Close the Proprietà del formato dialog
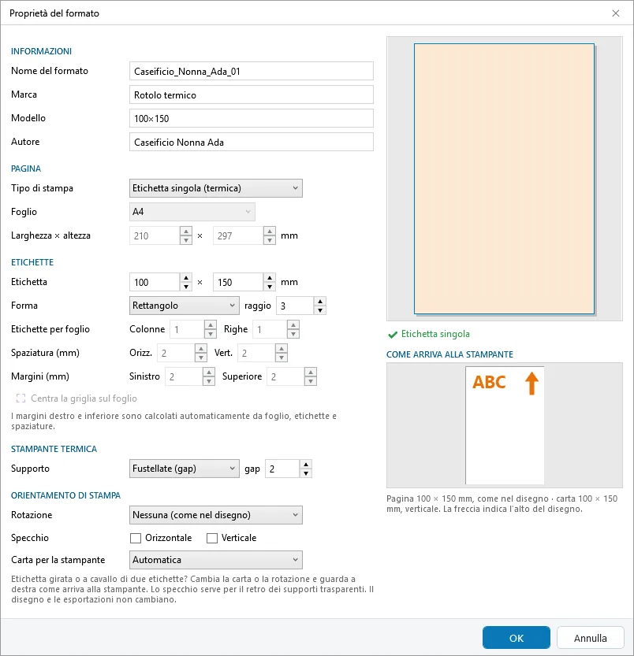 tap(615, 13)
